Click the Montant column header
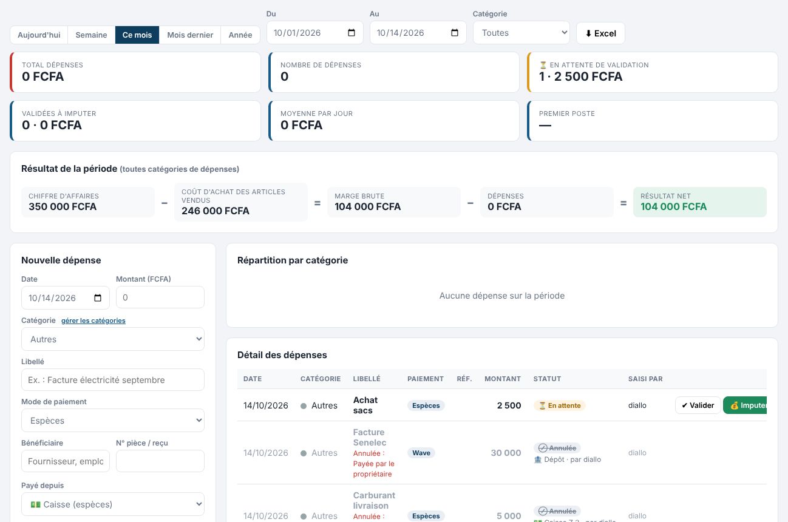 coord(503,379)
